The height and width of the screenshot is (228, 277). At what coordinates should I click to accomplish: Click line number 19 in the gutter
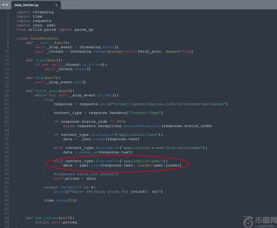(x=6, y=91)
